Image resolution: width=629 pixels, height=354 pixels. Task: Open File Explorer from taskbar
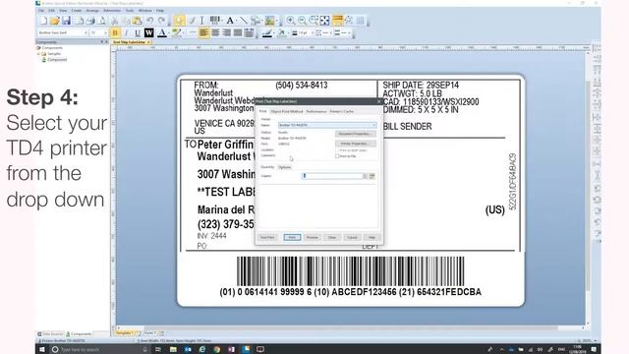coord(173,350)
